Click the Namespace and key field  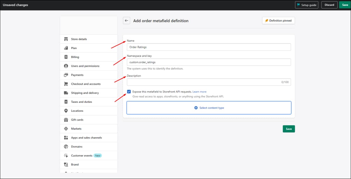(x=209, y=62)
